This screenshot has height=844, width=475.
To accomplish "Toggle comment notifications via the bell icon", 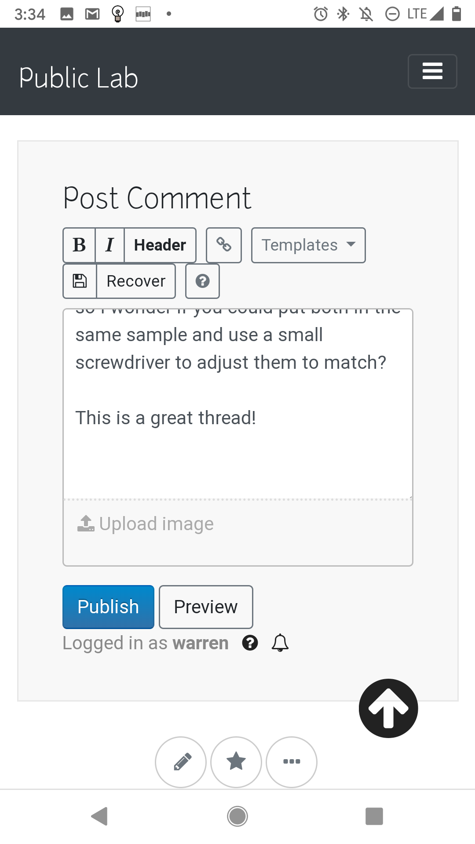I will (280, 643).
